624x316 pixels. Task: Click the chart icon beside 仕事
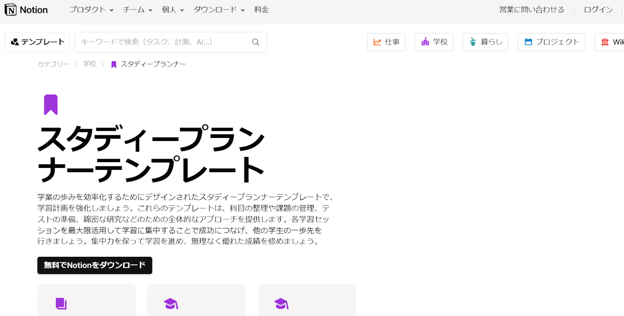tap(377, 42)
